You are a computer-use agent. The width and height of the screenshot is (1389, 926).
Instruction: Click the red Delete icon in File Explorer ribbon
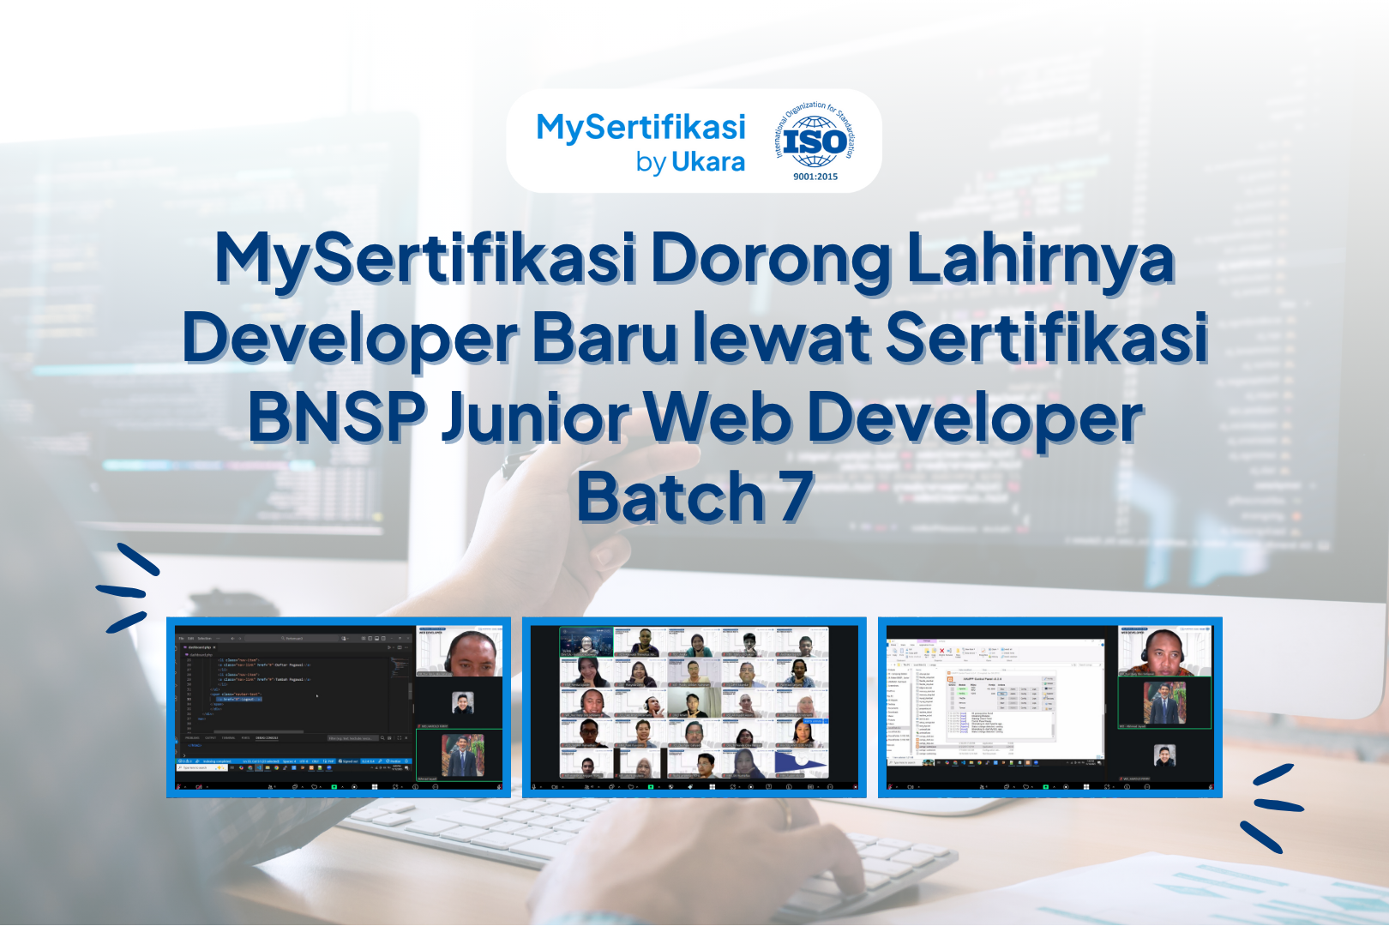point(941,652)
